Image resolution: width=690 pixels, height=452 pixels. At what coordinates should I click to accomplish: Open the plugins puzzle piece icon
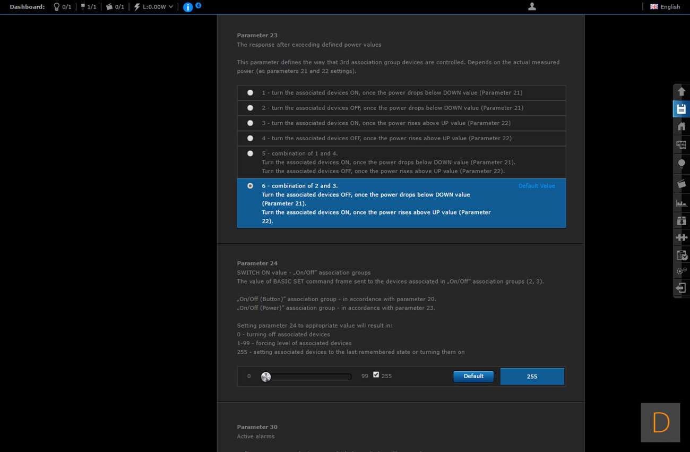click(x=682, y=237)
